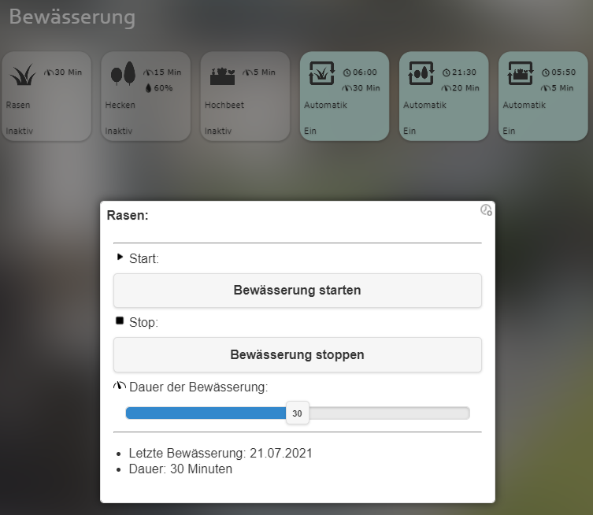Toggle the 06:00 lawn Automatik tile
This screenshot has height=515, width=593.
coord(344,96)
